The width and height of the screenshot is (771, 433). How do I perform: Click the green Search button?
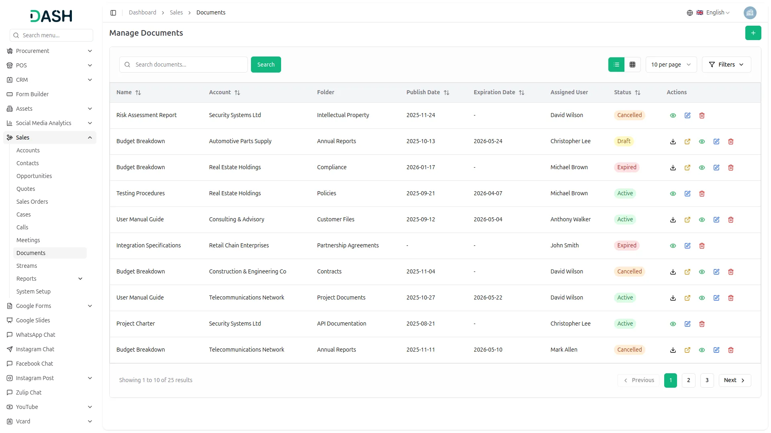[266, 65]
